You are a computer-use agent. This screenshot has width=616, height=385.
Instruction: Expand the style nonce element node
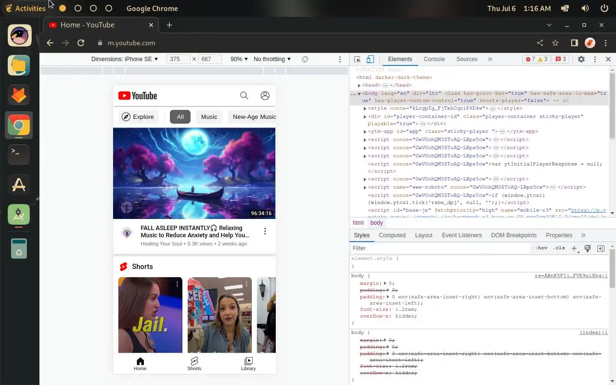365,109
